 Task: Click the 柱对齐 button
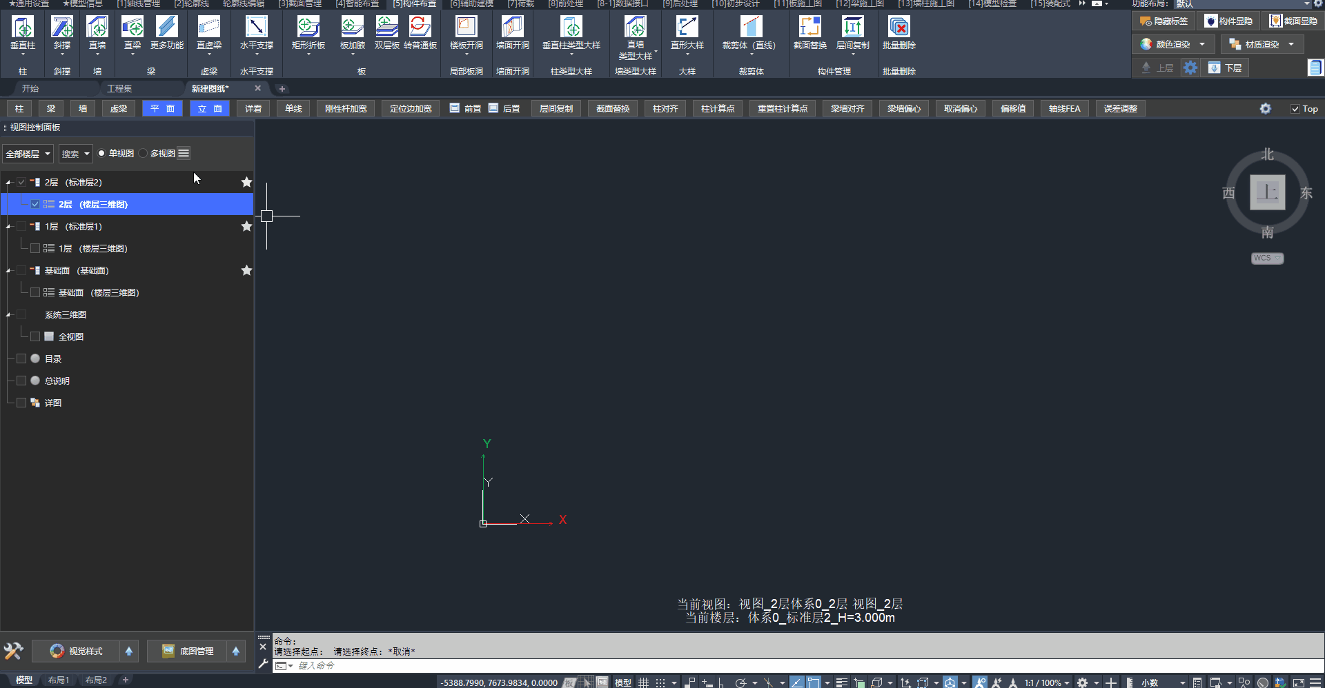pyautogui.click(x=665, y=109)
